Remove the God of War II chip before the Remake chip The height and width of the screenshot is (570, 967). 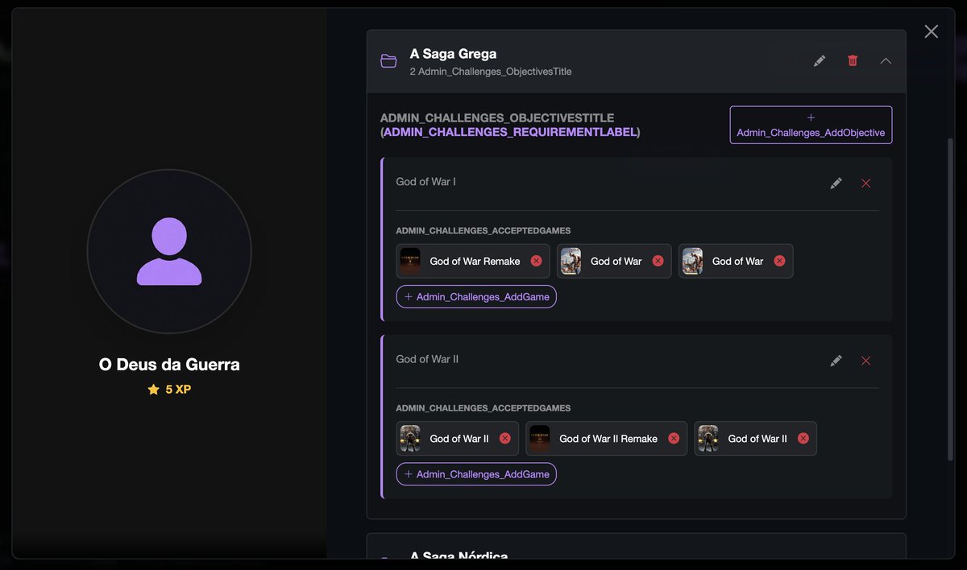coord(505,439)
